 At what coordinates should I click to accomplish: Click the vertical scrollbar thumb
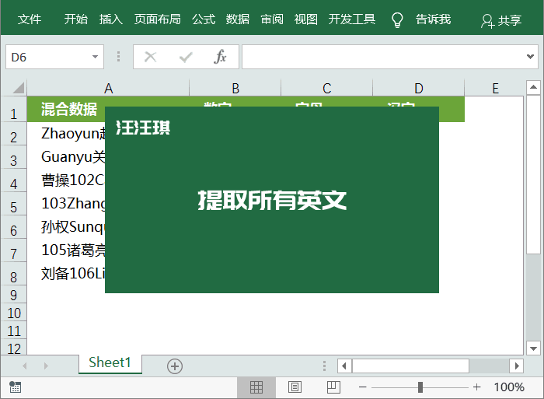pyautogui.click(x=533, y=174)
